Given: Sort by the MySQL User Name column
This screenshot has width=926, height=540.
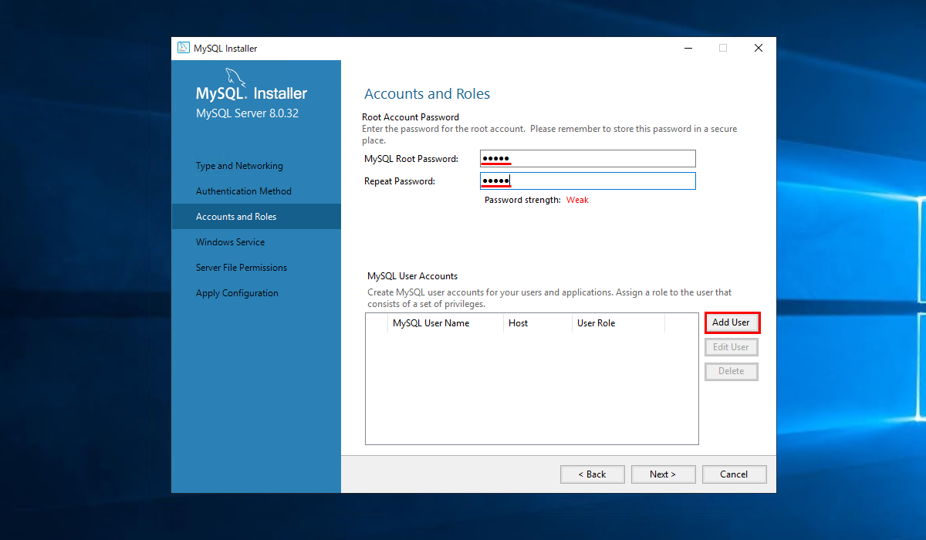Looking at the screenshot, I should pyautogui.click(x=446, y=323).
